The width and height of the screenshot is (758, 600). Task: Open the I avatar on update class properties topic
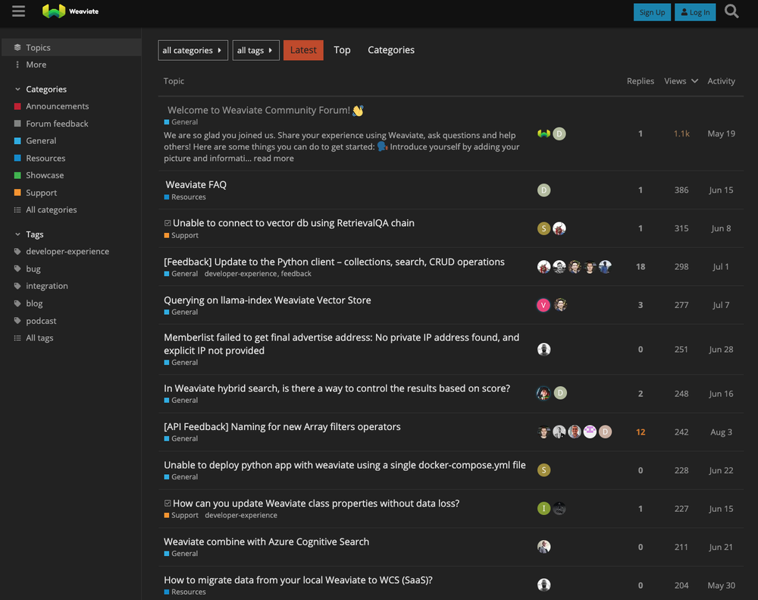(x=543, y=508)
